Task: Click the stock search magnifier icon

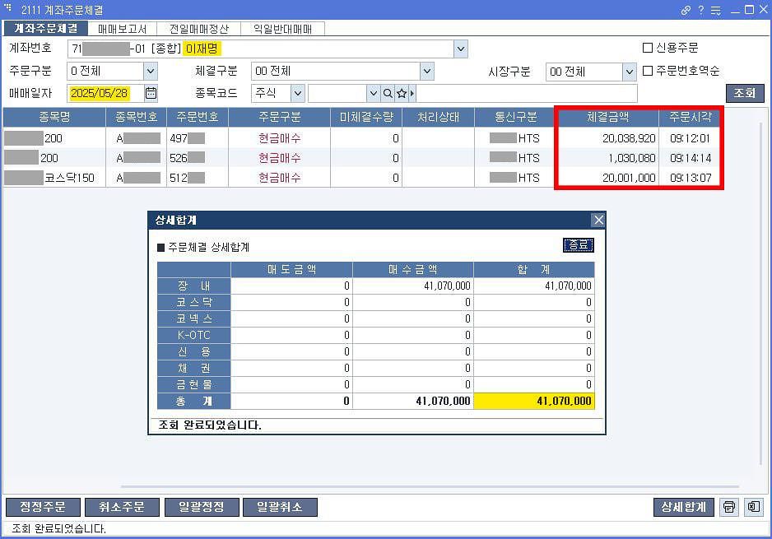Action: pos(388,93)
